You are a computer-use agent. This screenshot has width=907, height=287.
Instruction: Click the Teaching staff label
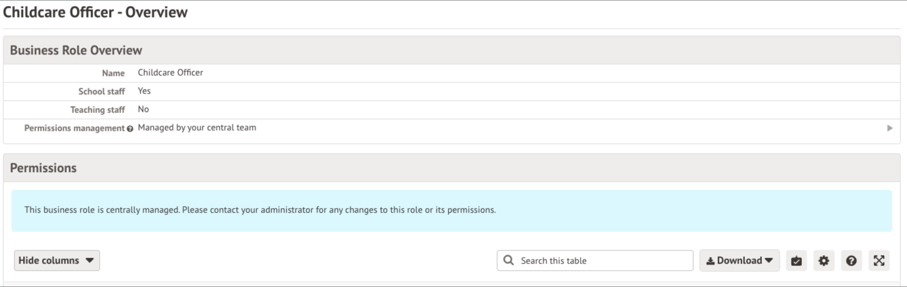tap(97, 110)
